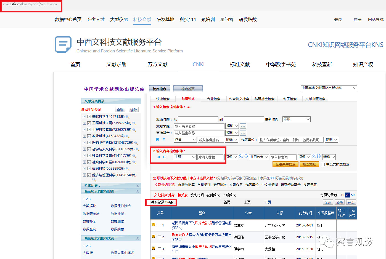Click plus icon to add content search row
Image resolution: width=386 pixels, height=259 pixels.
[x=158, y=157]
